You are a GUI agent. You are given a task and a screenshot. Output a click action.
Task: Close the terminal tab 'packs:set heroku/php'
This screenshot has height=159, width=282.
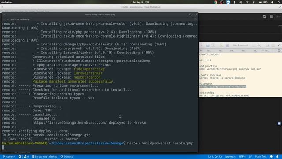pos(8,19)
